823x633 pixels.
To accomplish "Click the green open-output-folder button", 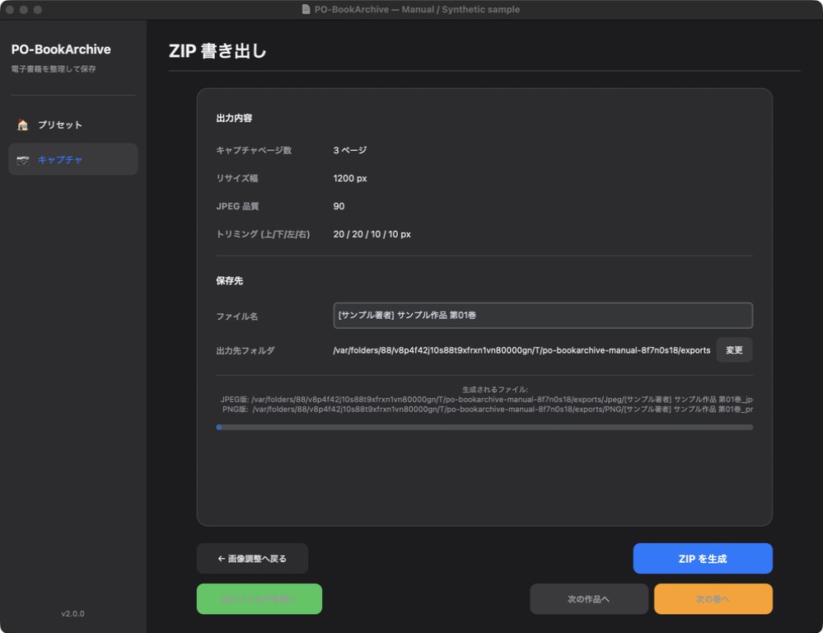I will (x=260, y=599).
